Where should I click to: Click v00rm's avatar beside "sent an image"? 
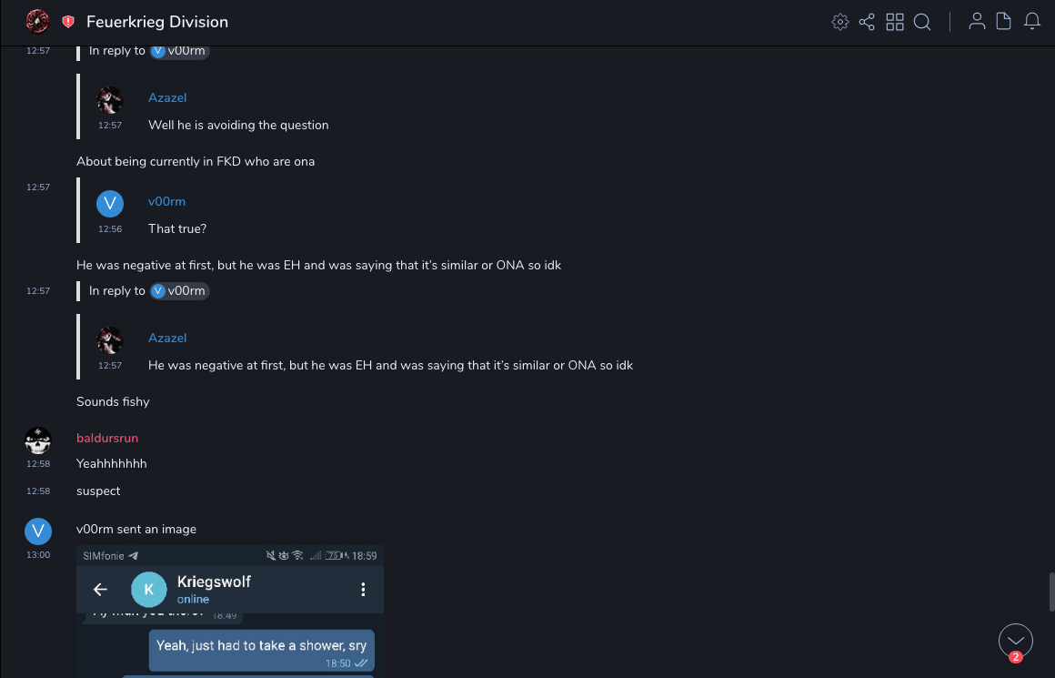click(37, 531)
